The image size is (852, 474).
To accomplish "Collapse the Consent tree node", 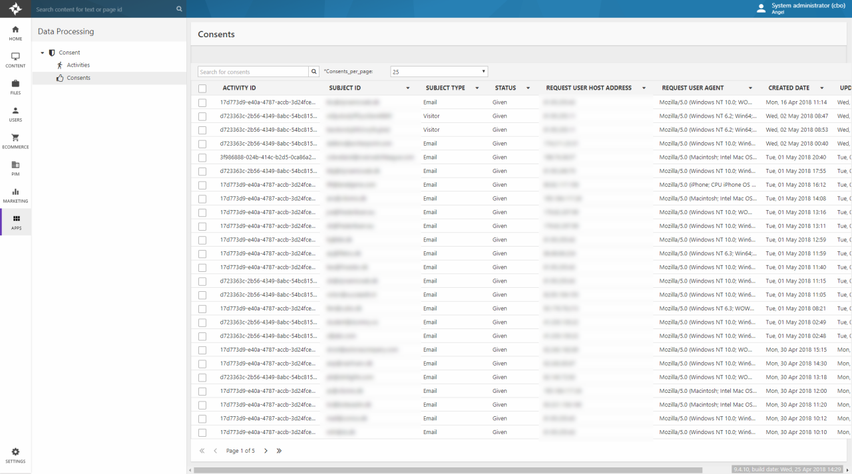I will coord(43,53).
